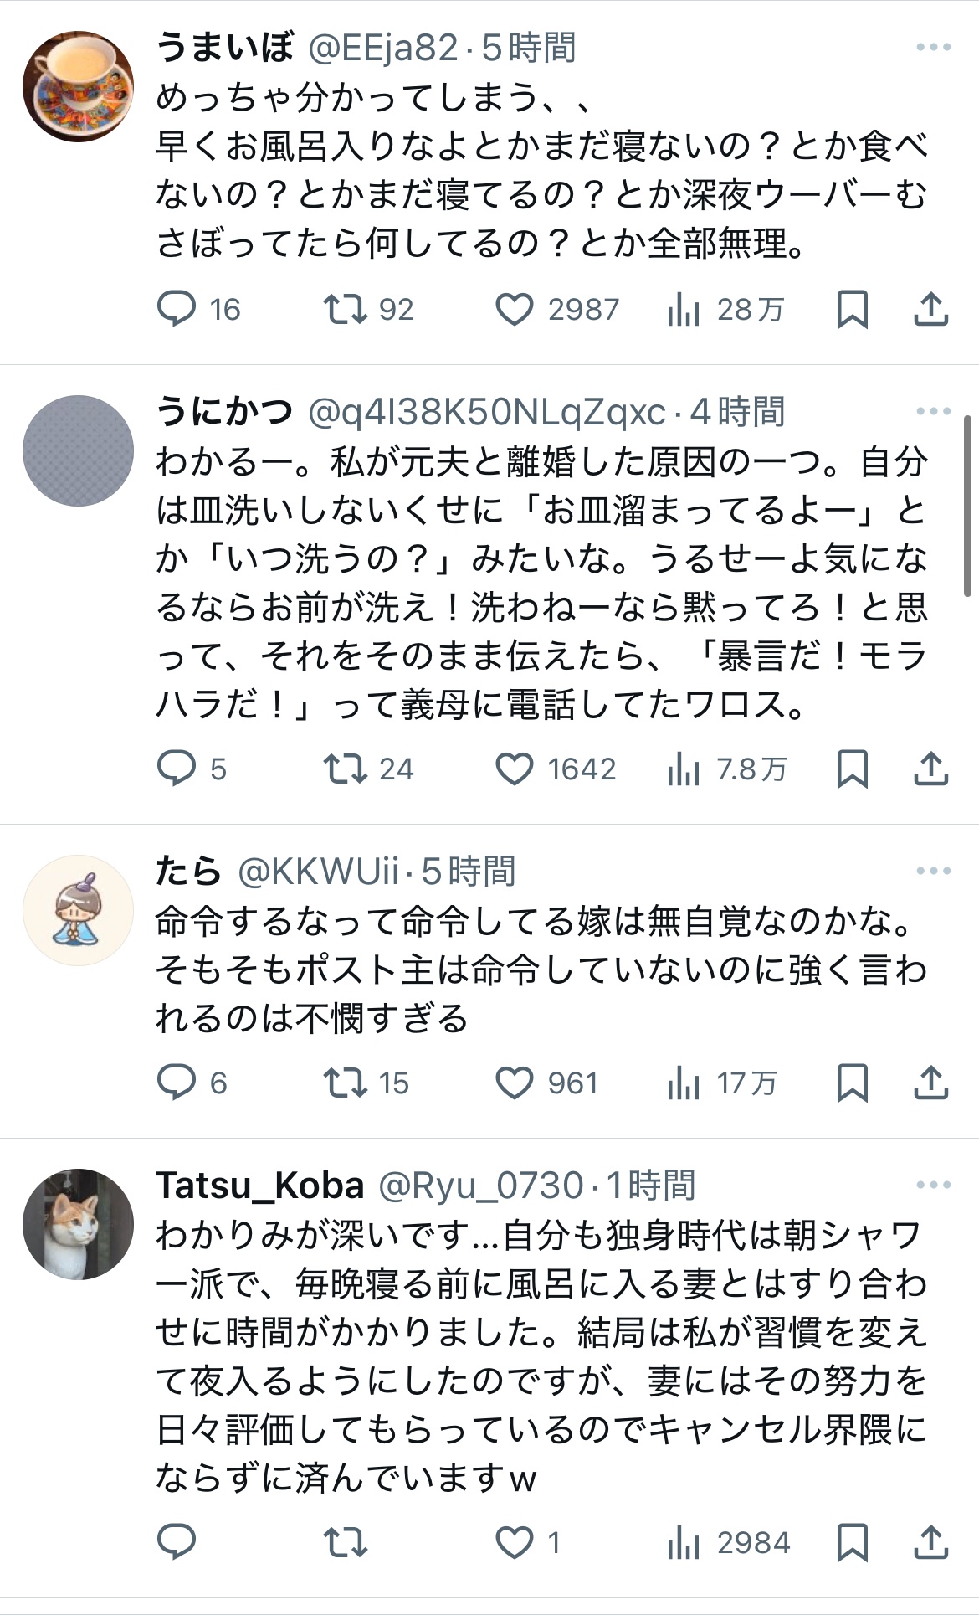Bookmark うまいぼ's post
This screenshot has height=1615, width=979.
pyautogui.click(x=852, y=310)
